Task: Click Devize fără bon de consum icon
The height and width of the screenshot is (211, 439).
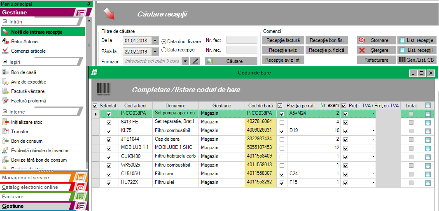Action: (x=5, y=160)
